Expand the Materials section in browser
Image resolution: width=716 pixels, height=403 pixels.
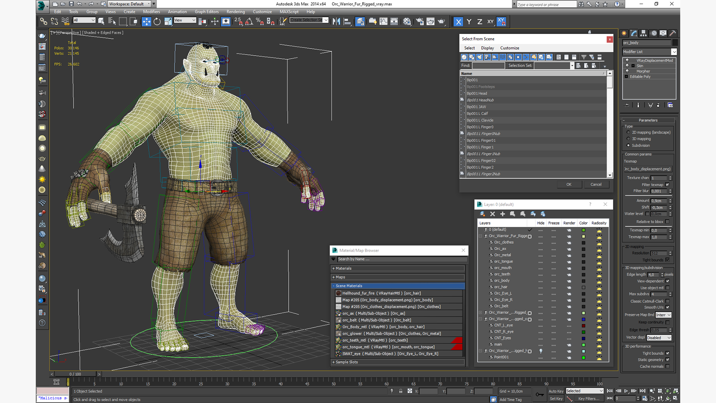[343, 268]
